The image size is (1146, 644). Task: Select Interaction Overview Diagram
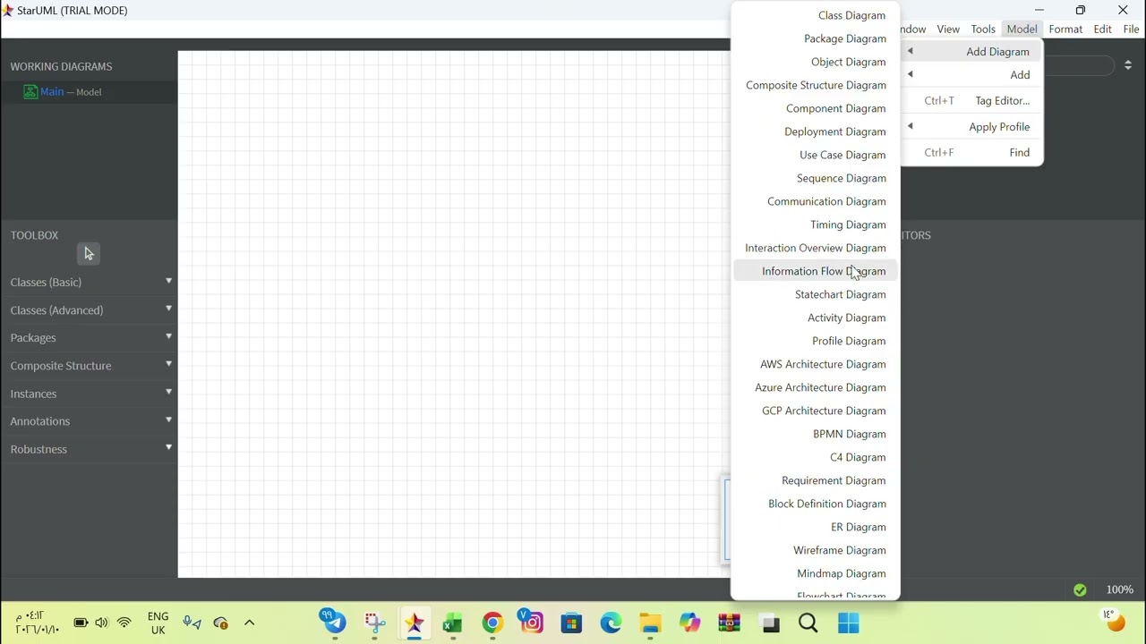tap(816, 248)
